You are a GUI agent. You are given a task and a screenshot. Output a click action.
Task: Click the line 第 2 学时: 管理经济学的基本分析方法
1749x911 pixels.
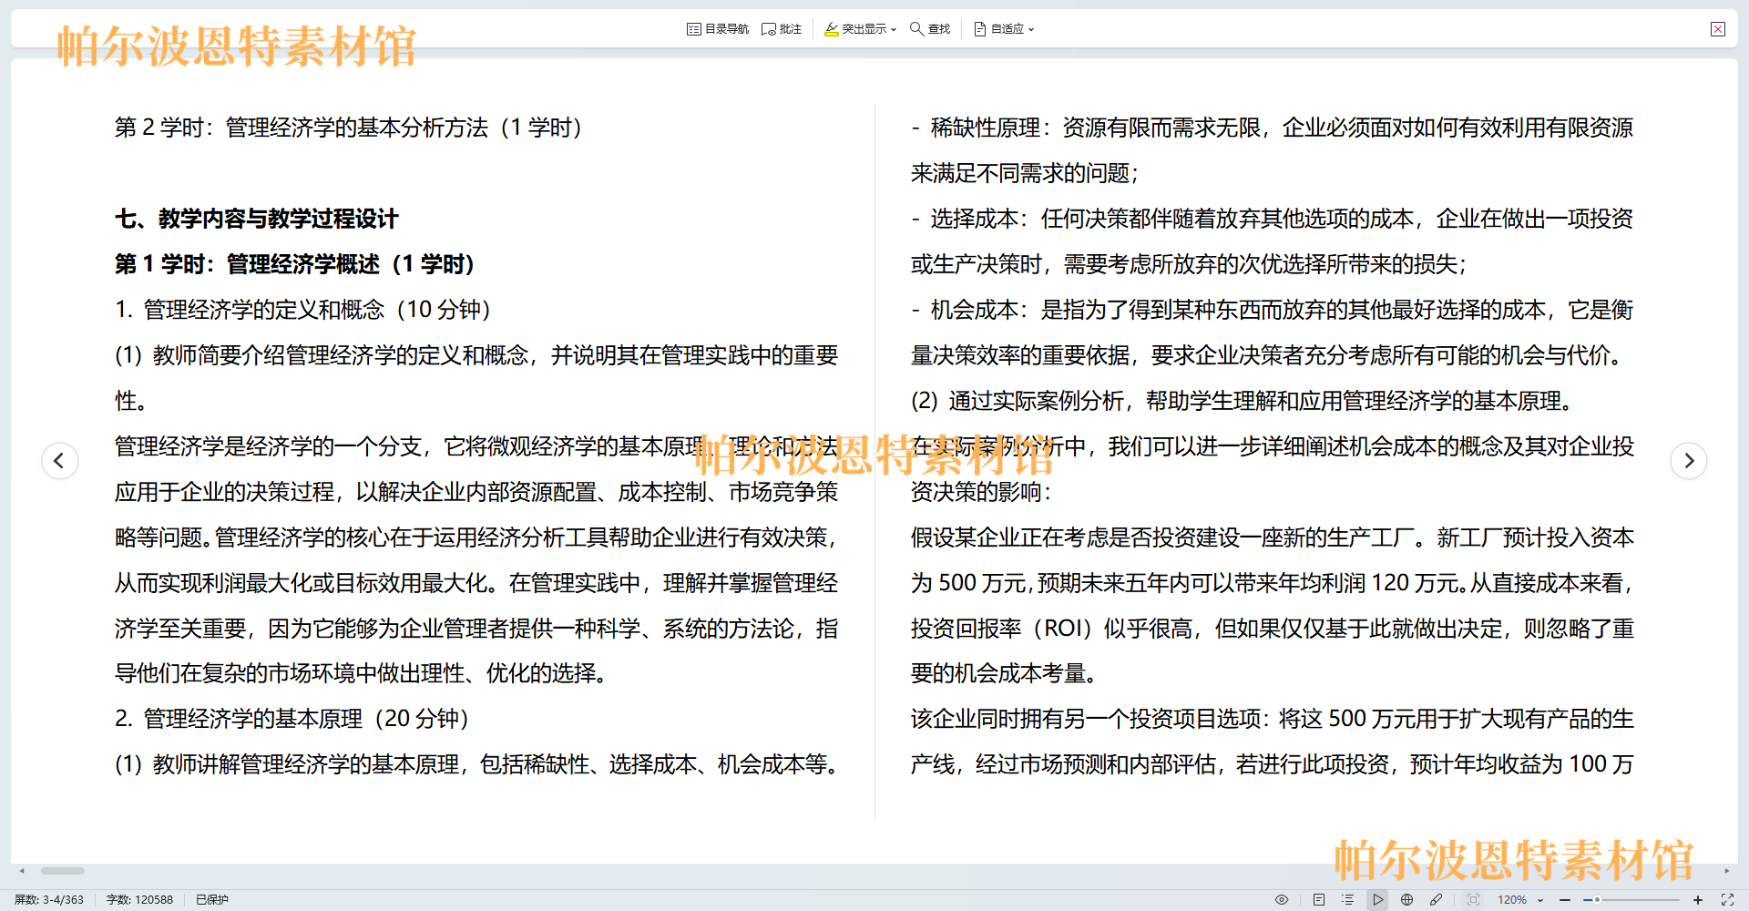pos(348,128)
